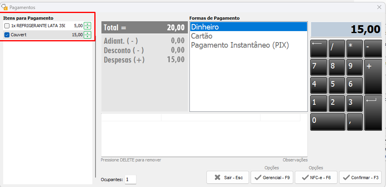Open Gerencial - F9 options
386x187 pixels.
272,178
